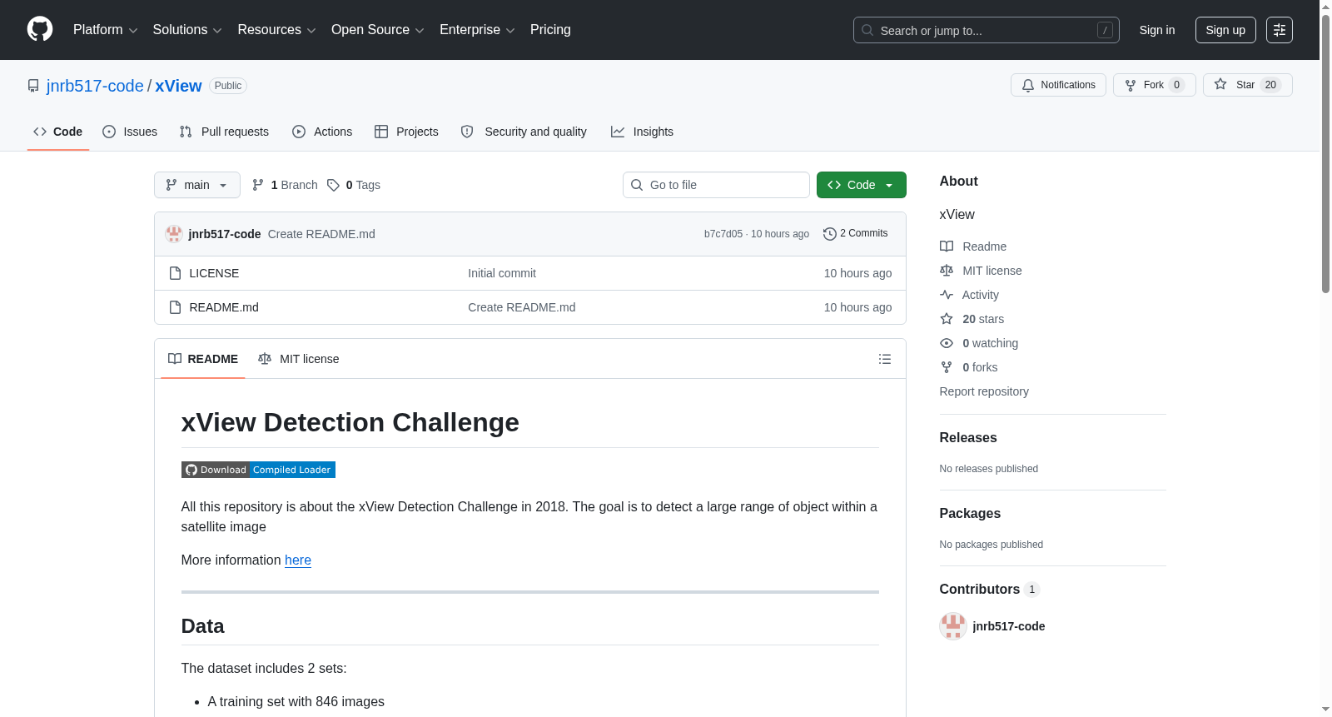The height and width of the screenshot is (717, 1332).
Task: Open the Releases section heading
Action: pyautogui.click(x=968, y=438)
